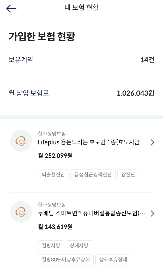Click Hanwha logo beside 무배당 스마트변액 insurance

tap(21, 212)
